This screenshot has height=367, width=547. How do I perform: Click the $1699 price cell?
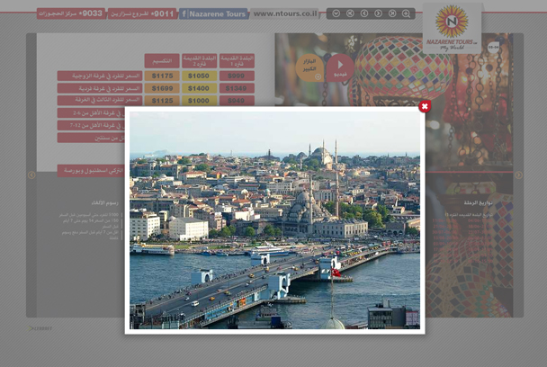tap(162, 88)
